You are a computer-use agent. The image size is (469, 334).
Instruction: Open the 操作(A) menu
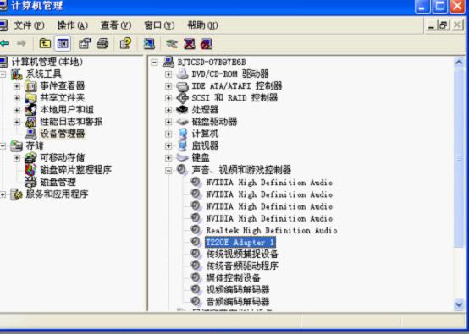pyautogui.click(x=73, y=25)
